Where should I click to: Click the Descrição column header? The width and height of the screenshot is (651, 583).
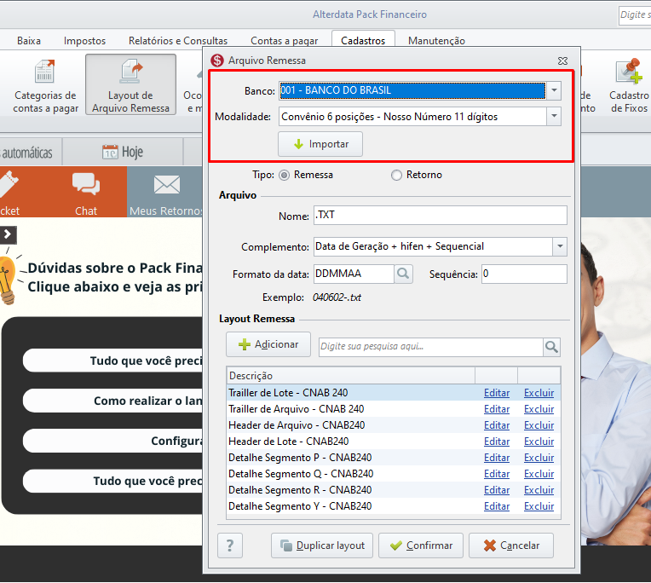(351, 375)
